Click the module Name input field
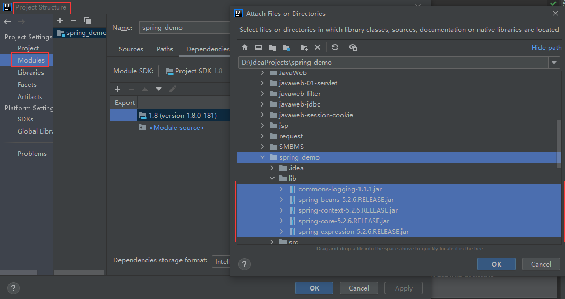Viewport: 565px width, 299px height. [x=184, y=28]
